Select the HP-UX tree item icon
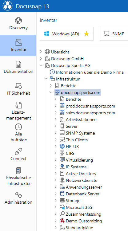This screenshot has width=128, height=231. (62, 147)
